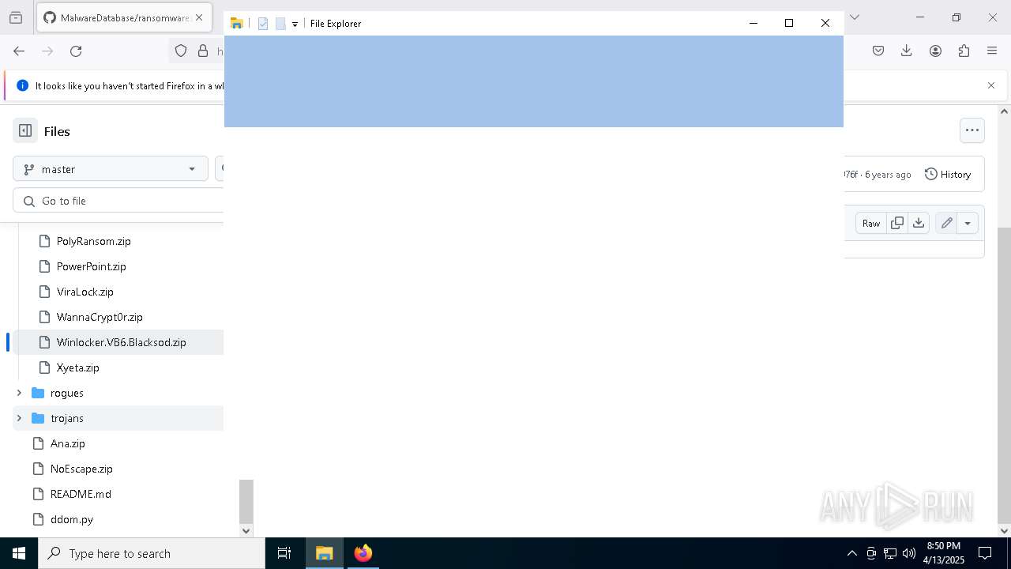Open ddom.py file

click(71, 519)
